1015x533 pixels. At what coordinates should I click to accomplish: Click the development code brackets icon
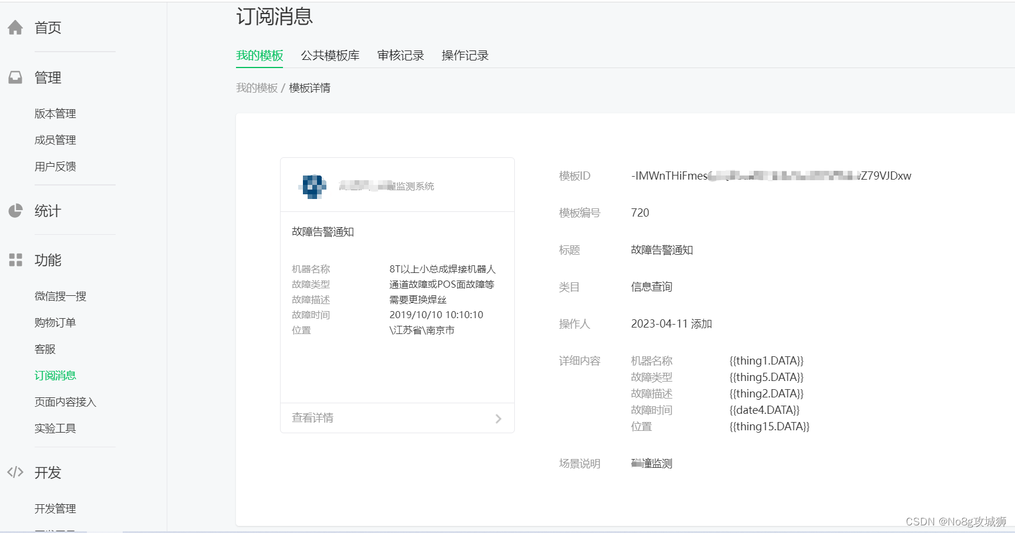(x=15, y=472)
